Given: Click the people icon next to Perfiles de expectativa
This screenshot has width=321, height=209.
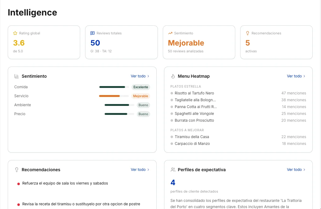Looking at the screenshot, I should point(173,170).
